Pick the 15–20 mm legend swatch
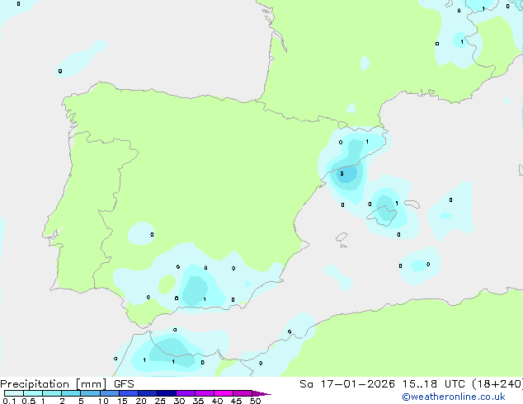 click(128, 393)
